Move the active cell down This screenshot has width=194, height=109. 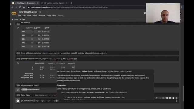160,98
